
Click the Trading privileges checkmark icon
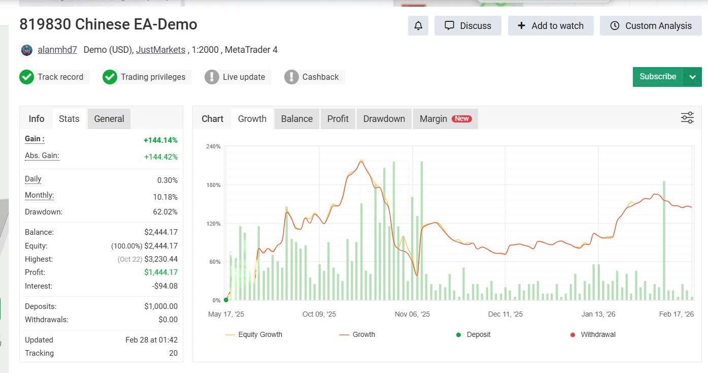(x=110, y=77)
